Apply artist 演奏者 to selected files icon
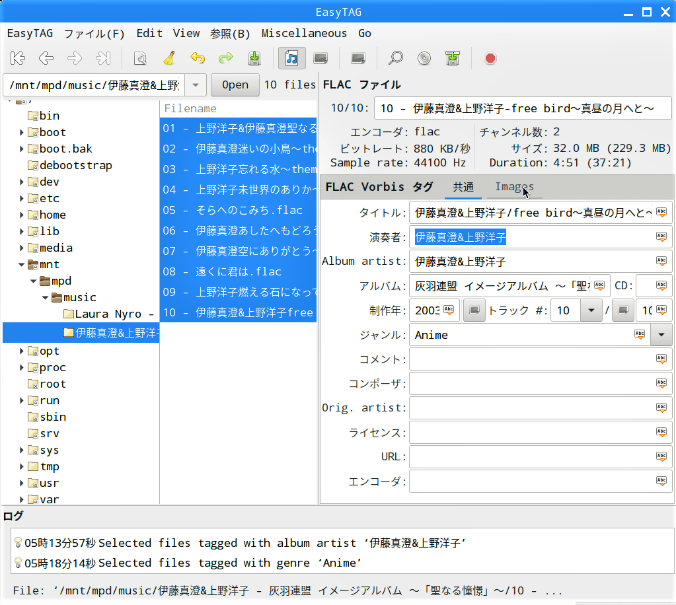676x605 pixels. [x=661, y=236]
